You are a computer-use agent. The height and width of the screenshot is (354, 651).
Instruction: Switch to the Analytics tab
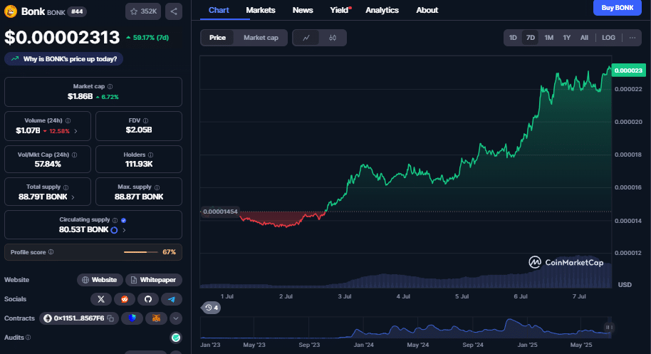pos(382,11)
